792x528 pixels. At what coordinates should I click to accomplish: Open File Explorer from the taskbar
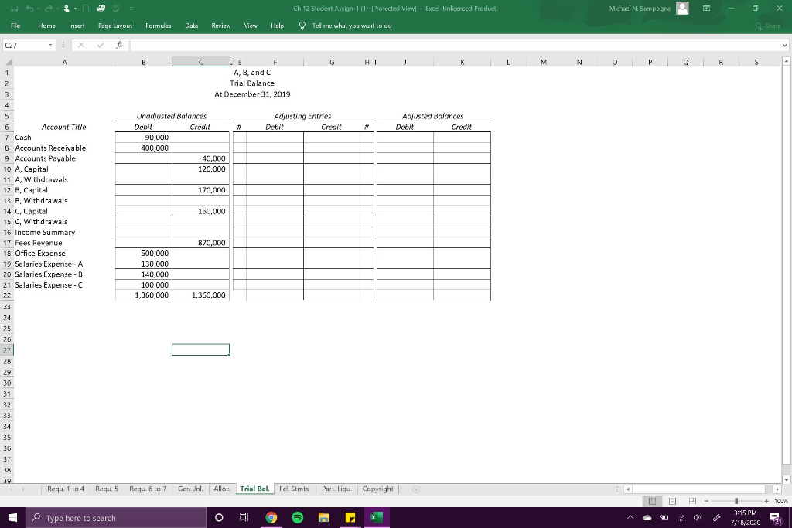(x=324, y=517)
